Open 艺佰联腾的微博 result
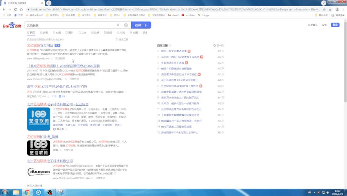 pos(42,137)
